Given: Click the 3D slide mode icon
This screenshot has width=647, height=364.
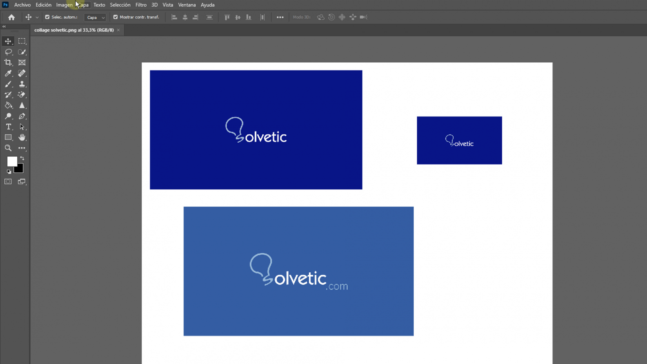Looking at the screenshot, I should tap(353, 17).
